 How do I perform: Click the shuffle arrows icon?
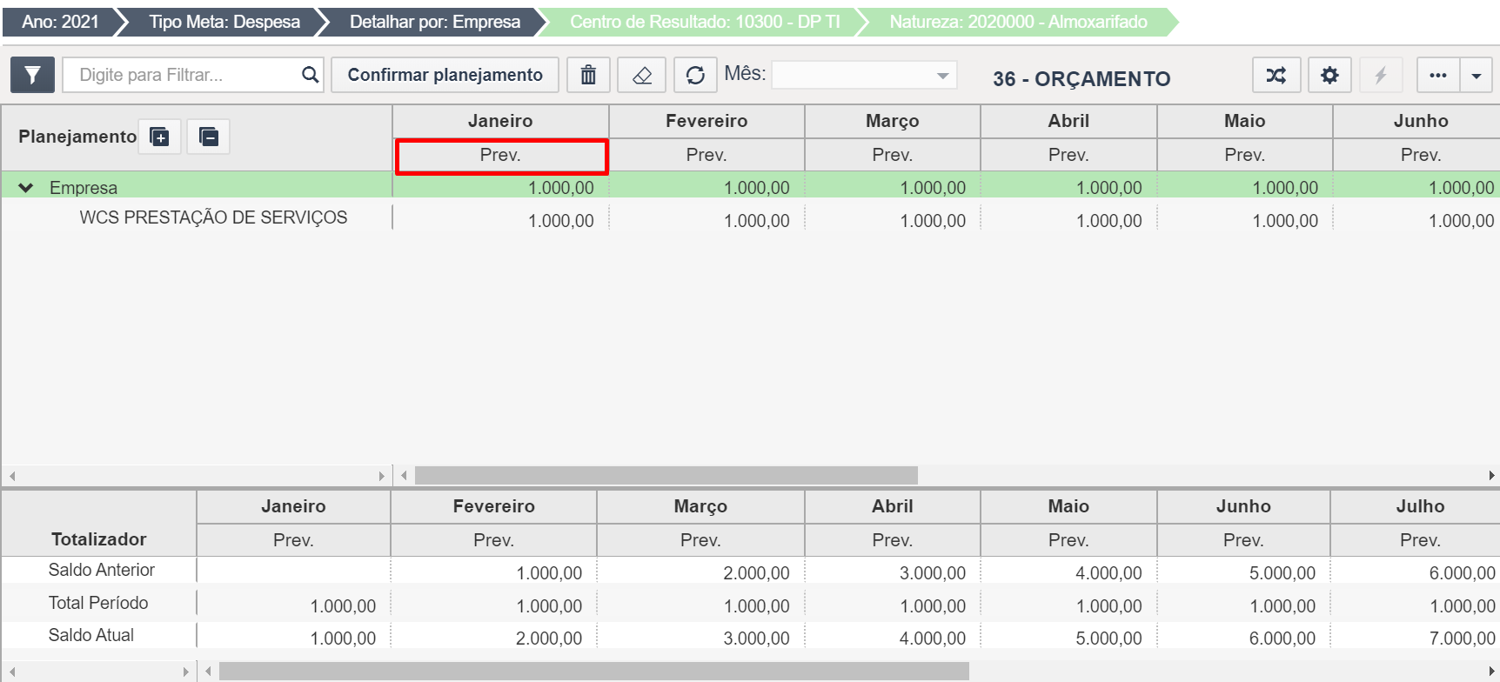click(1276, 75)
